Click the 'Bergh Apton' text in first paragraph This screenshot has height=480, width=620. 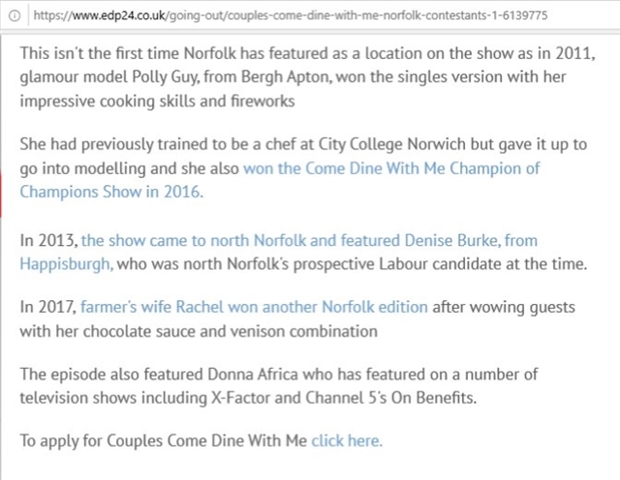[285, 77]
